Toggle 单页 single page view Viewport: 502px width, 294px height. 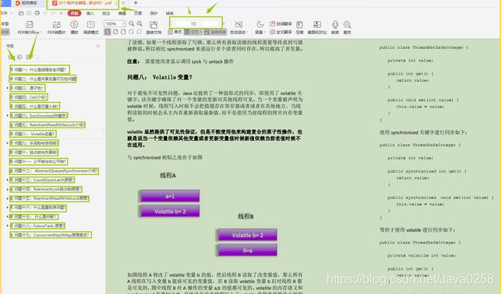(x=175, y=32)
